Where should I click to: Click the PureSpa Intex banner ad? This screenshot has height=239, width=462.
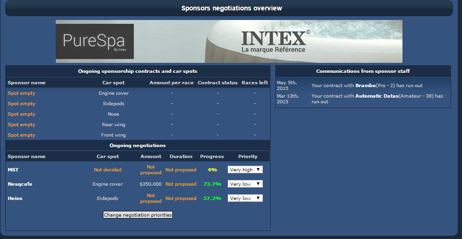229,41
